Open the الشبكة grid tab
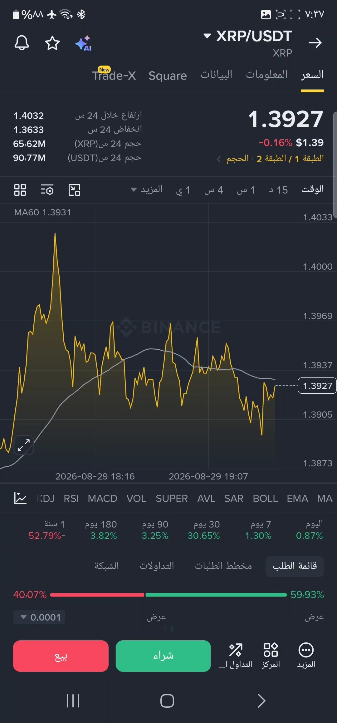Image resolution: width=337 pixels, height=723 pixels. (x=106, y=566)
